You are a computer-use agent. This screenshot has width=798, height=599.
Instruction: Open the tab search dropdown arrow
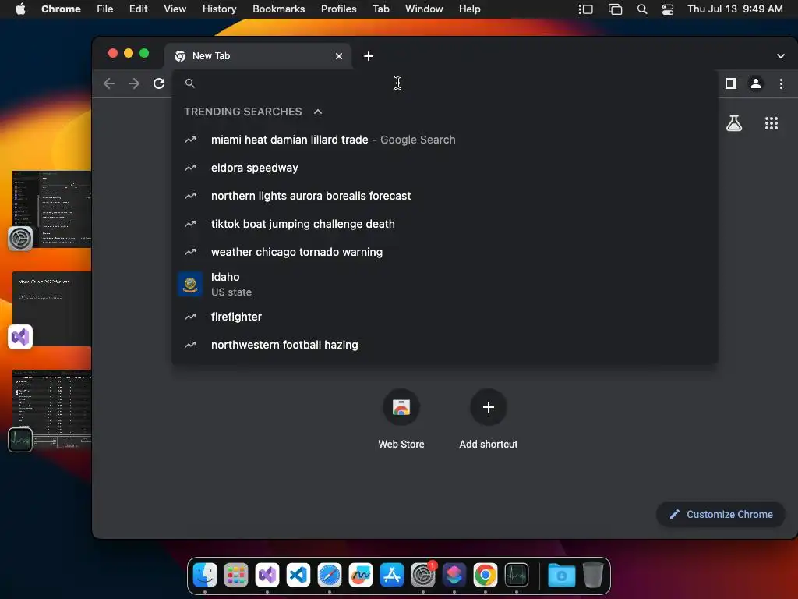point(781,56)
